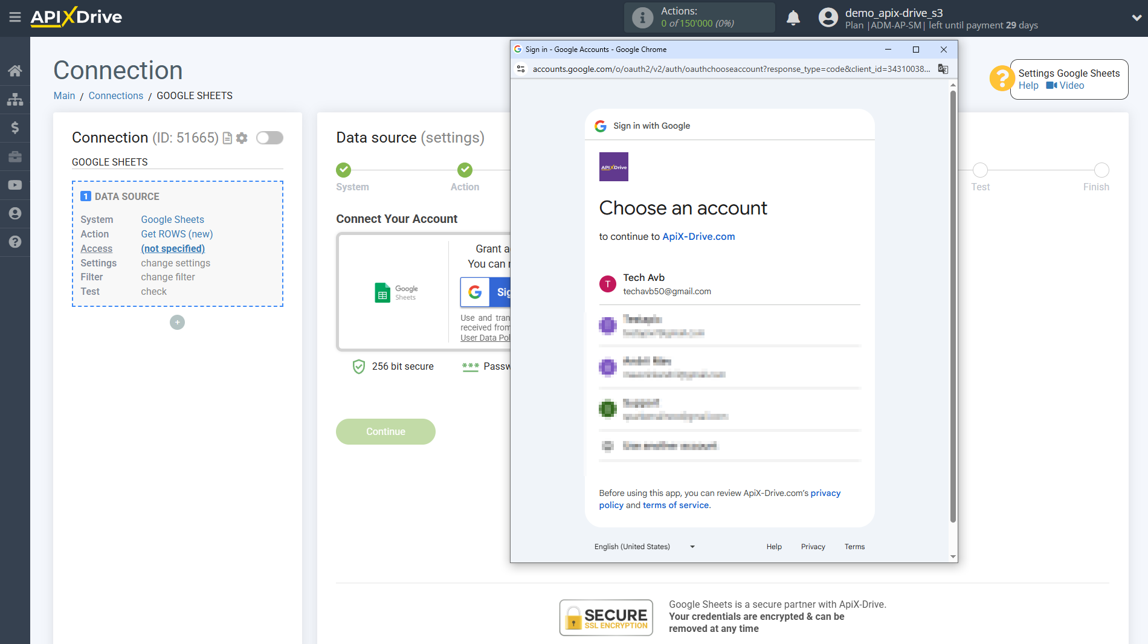
Task: Open Google Sheets system link
Action: [173, 219]
